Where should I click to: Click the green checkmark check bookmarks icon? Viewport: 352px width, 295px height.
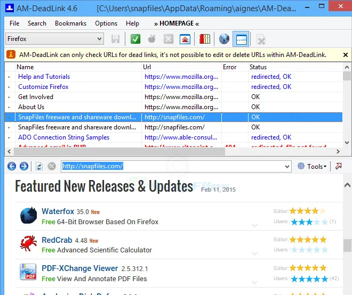click(x=135, y=39)
